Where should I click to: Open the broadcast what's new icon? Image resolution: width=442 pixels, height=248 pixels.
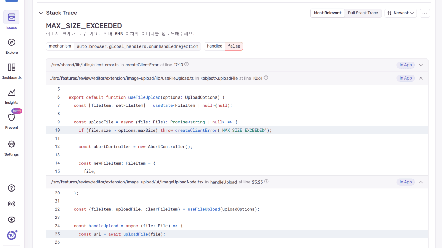[11, 204]
